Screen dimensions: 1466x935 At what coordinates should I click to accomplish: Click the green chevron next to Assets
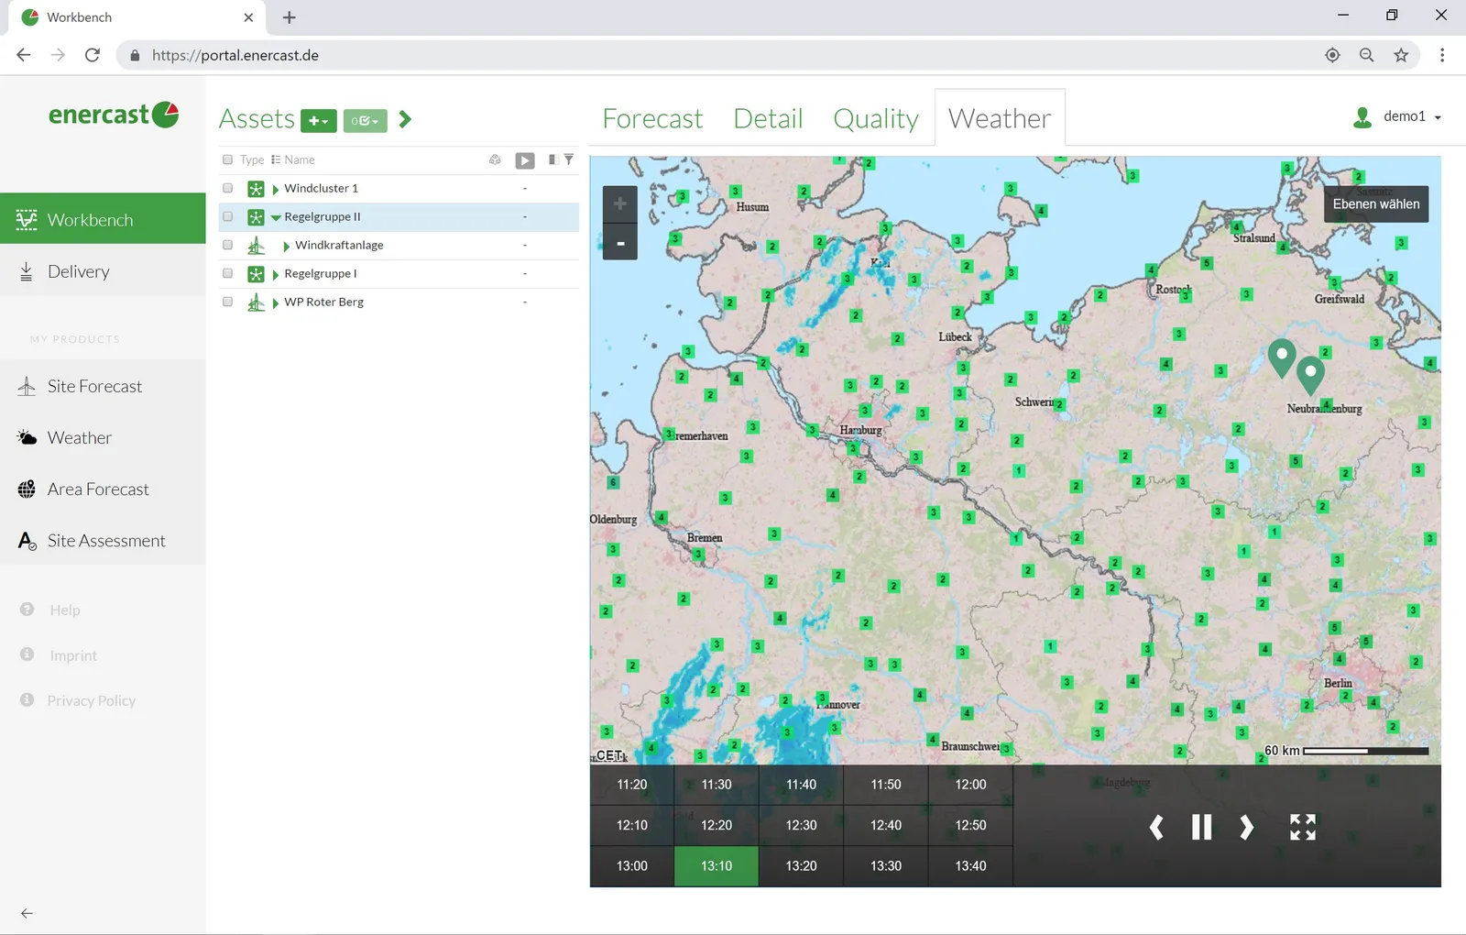(405, 119)
